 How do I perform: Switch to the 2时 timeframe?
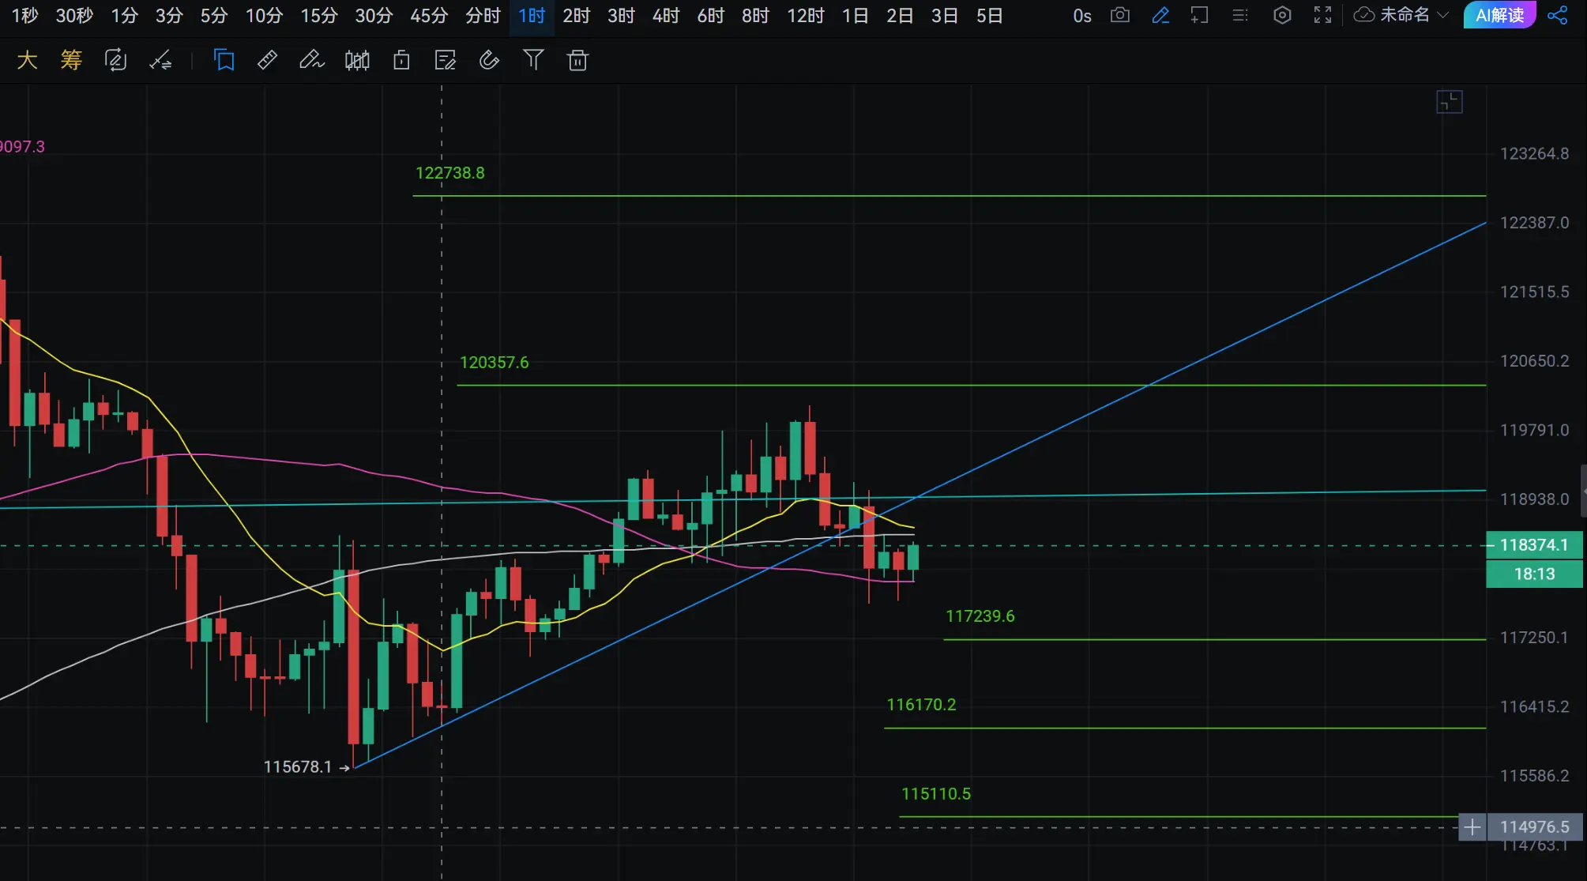(x=577, y=16)
